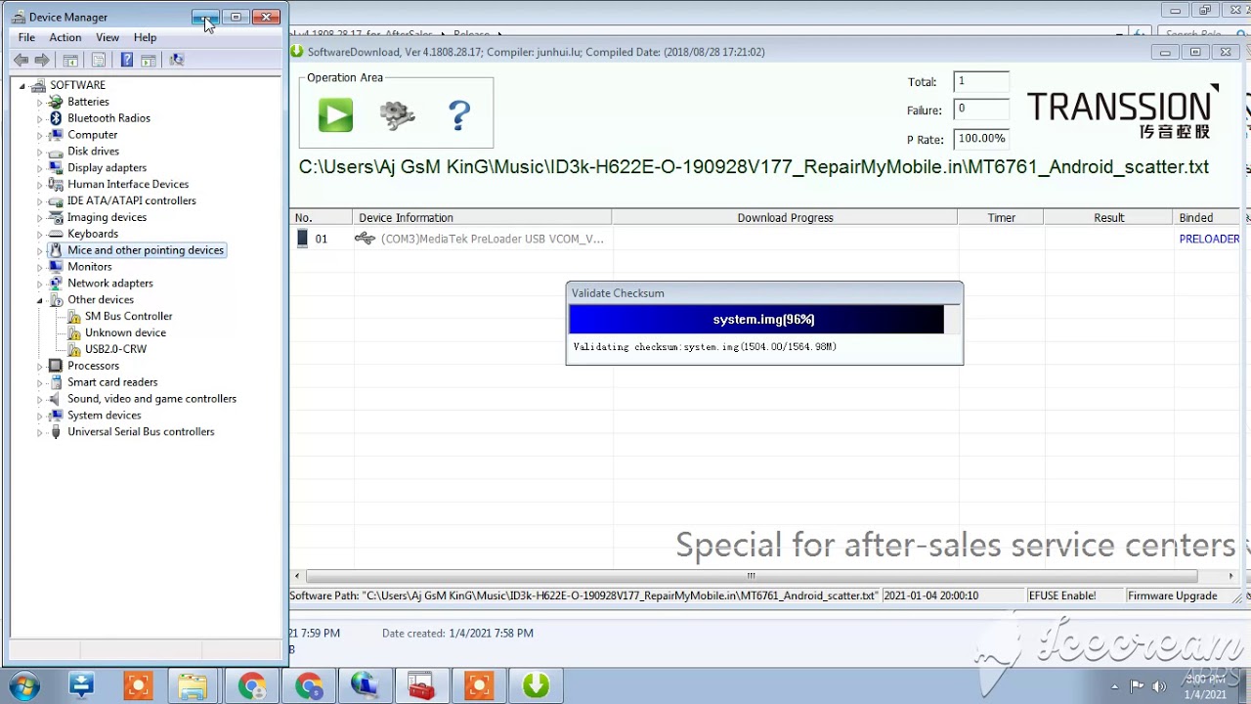Collapse the Other devices node
Viewport: 1251px width, 704px height.
[x=40, y=300]
